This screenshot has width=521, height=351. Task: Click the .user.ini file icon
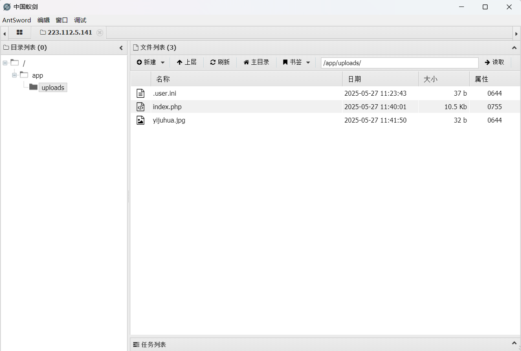[141, 93]
